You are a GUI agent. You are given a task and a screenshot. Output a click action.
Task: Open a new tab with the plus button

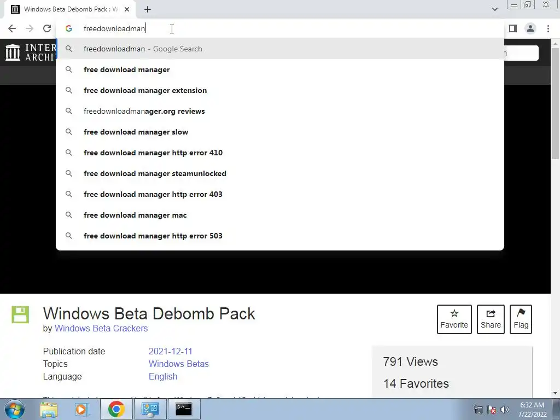tap(148, 9)
